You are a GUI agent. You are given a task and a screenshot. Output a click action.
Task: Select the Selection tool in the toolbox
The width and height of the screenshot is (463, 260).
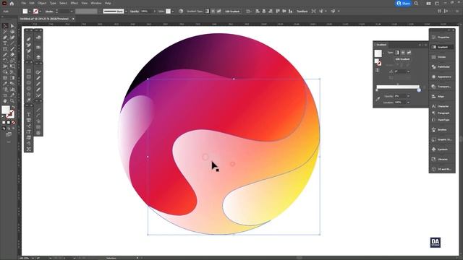point(5,26)
